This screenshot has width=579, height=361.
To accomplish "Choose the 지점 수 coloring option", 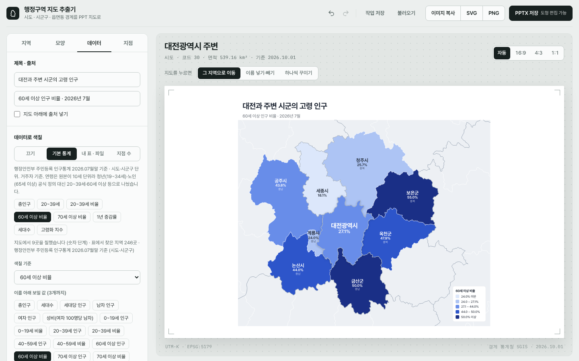I will [124, 154].
